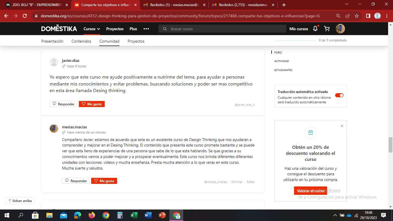
Task: Open the browser tab search chevron
Action: (346, 5)
